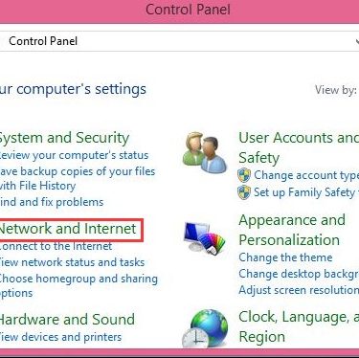Select Change the theme link

(x=285, y=257)
